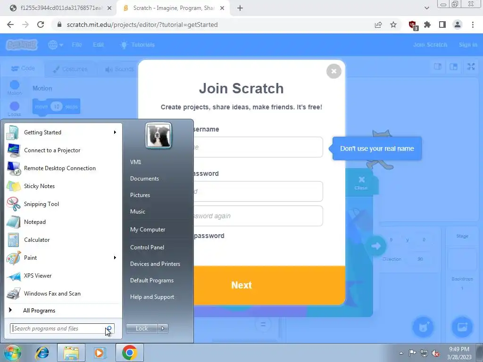Show hidden system tray icons
483x362 pixels.
401,353
